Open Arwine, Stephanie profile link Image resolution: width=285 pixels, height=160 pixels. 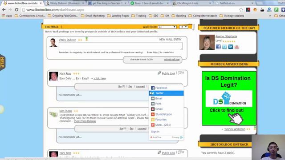pyautogui.click(x=226, y=36)
